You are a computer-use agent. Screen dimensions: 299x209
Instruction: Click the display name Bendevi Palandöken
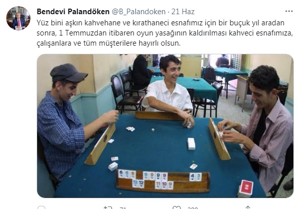(73, 12)
